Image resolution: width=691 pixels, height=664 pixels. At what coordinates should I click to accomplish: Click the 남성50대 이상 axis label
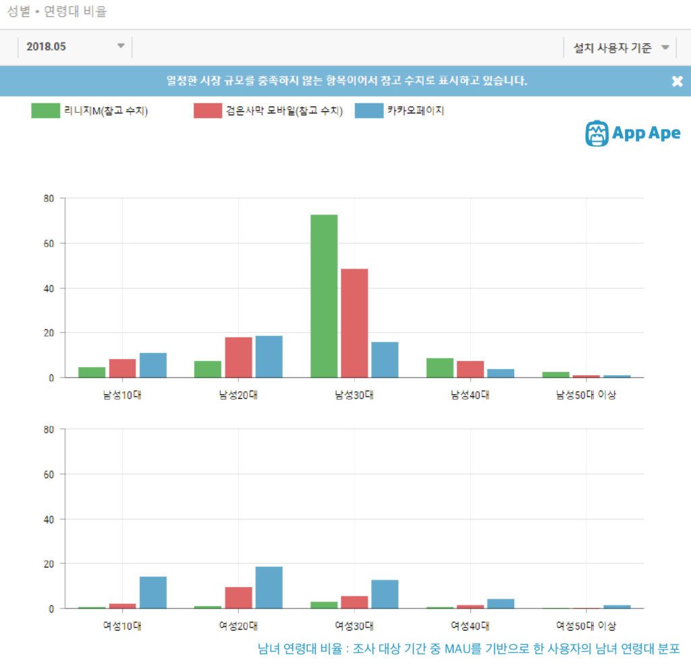[x=586, y=395]
